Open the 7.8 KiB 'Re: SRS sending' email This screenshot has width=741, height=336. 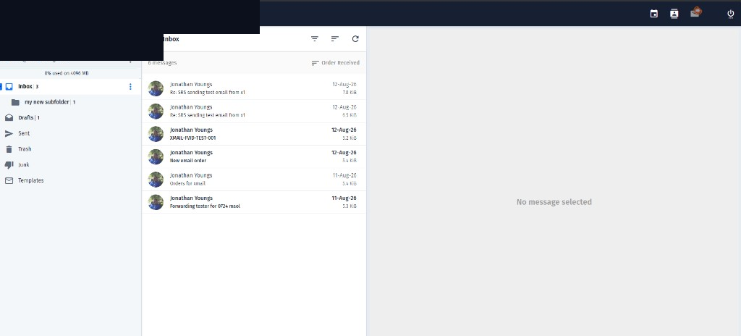254,88
